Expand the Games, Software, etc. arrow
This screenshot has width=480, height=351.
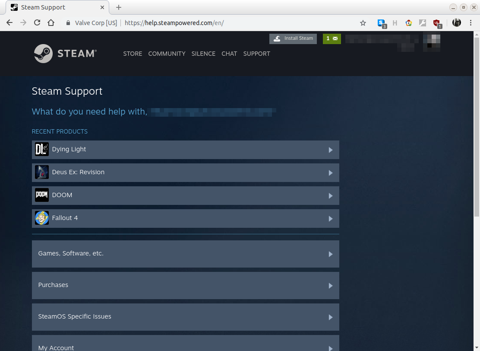pos(331,254)
